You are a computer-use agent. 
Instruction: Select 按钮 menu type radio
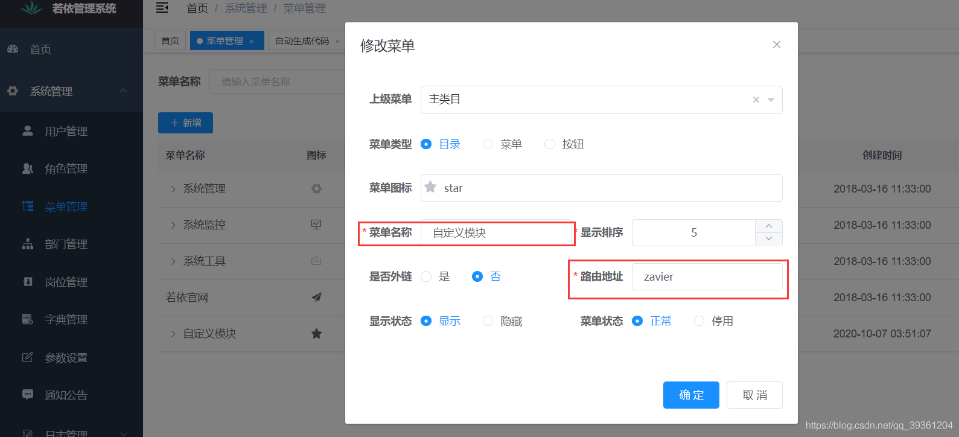tap(549, 144)
